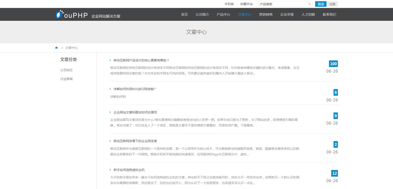Click the 登录 button
The width and height of the screenshot is (393, 189).
[321, 4]
